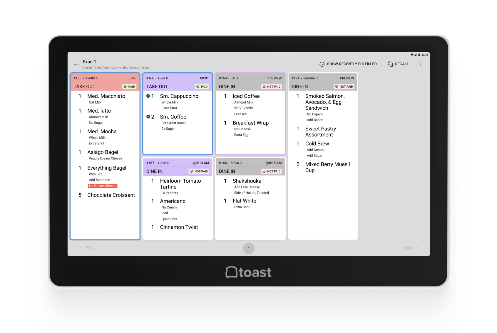Select page 1 indicator

[249, 248]
